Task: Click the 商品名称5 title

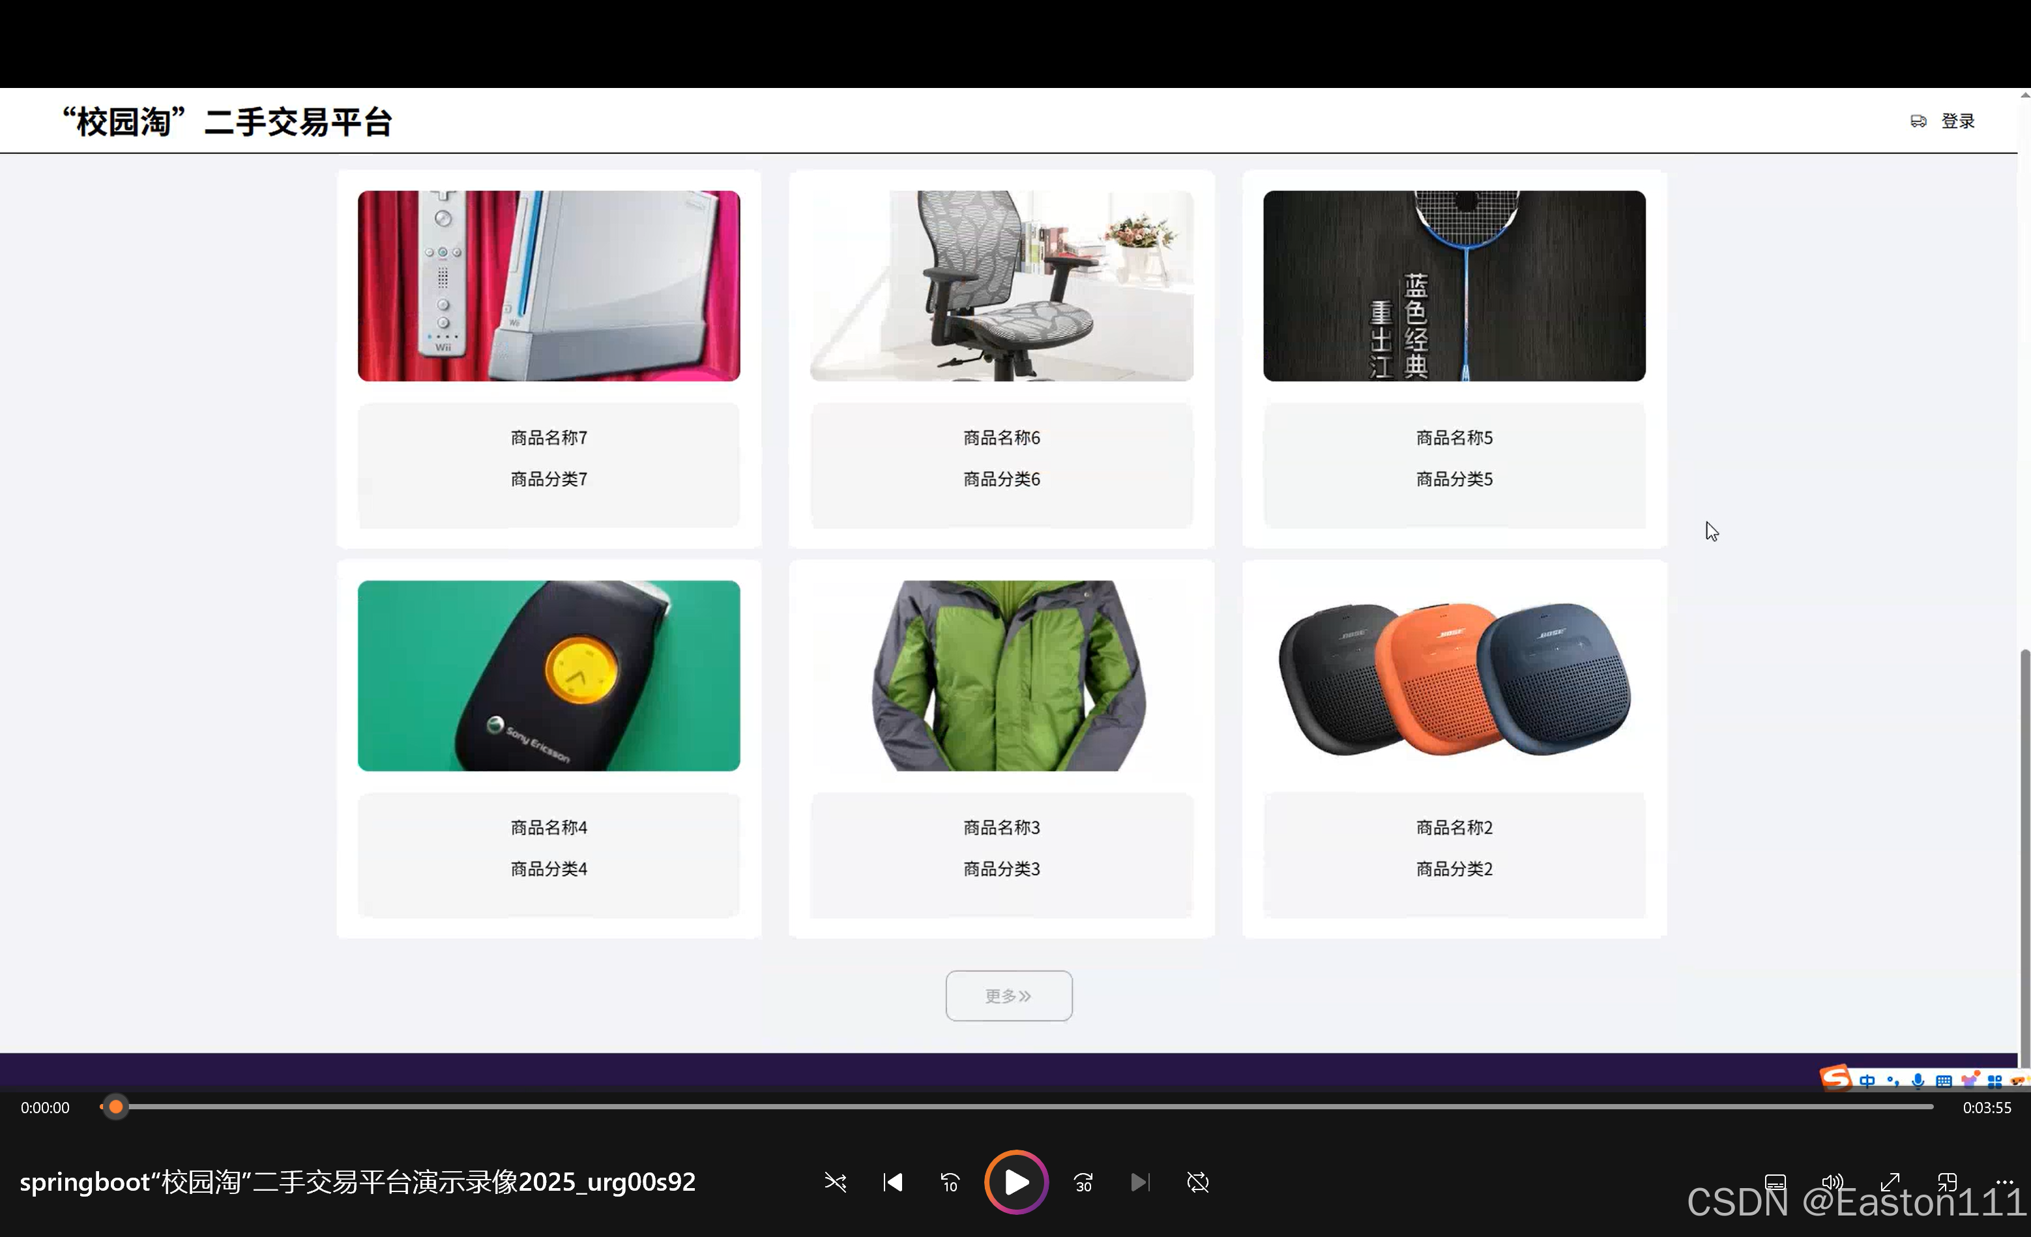Action: (x=1454, y=437)
